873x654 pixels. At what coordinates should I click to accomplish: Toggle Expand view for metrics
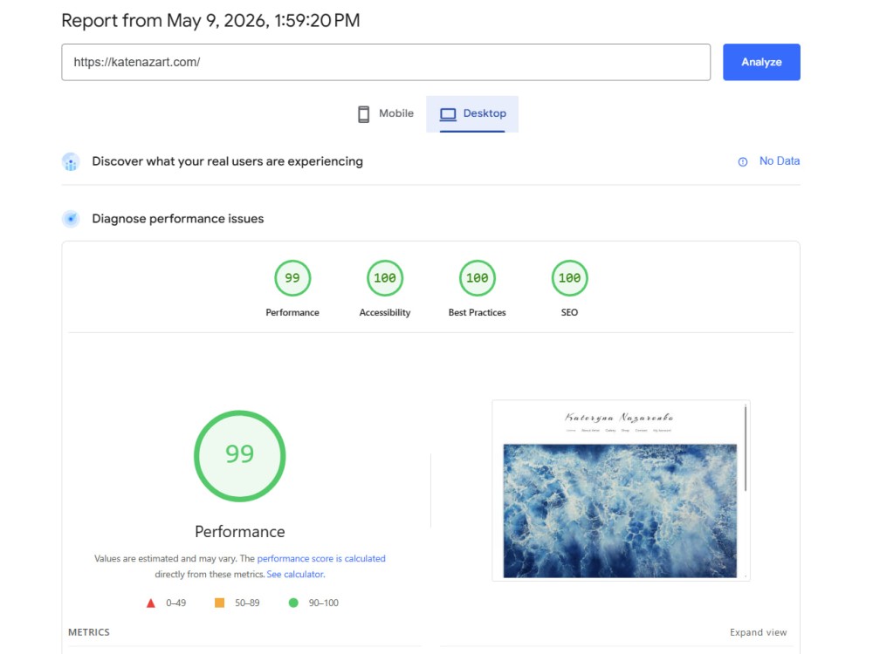[759, 632]
